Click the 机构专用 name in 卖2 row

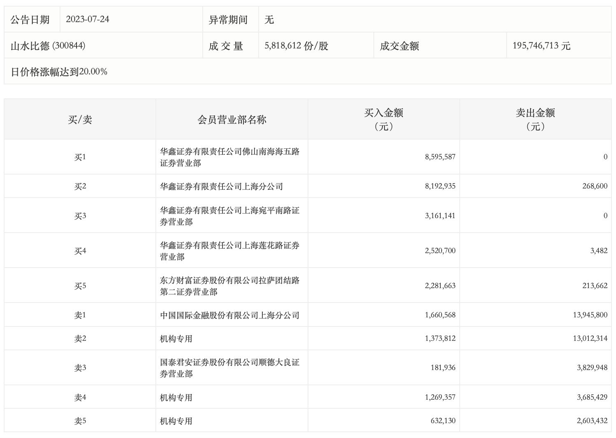point(176,339)
